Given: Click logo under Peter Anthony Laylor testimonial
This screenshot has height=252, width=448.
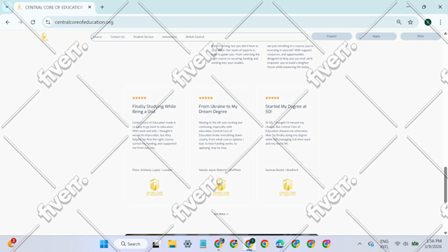Looking at the screenshot, I should [155, 187].
